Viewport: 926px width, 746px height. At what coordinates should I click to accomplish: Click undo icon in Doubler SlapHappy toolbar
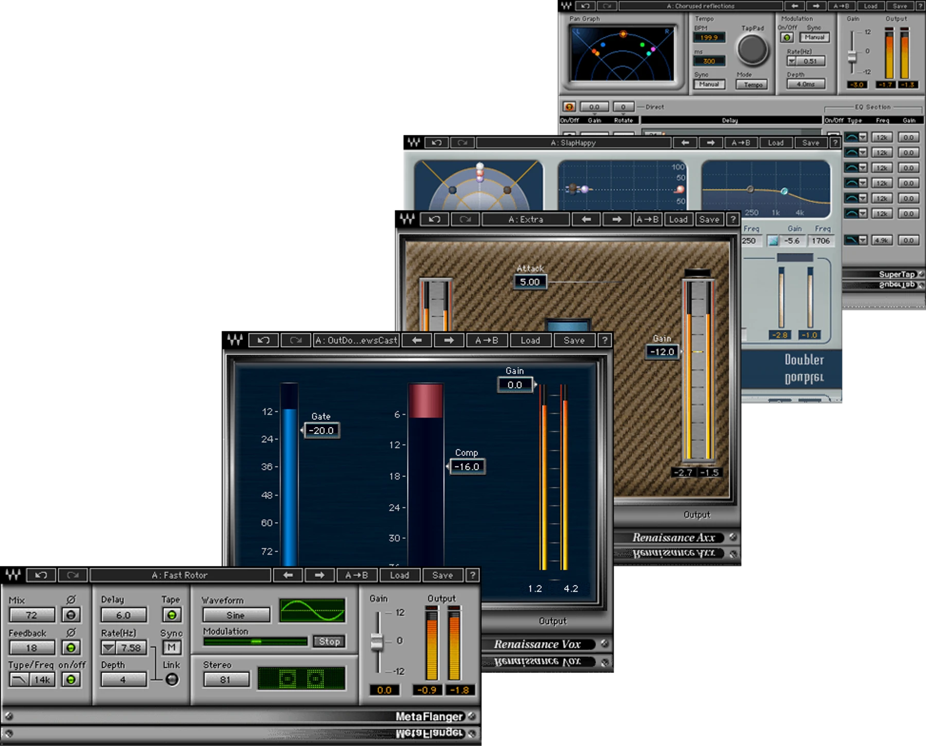pos(437,143)
